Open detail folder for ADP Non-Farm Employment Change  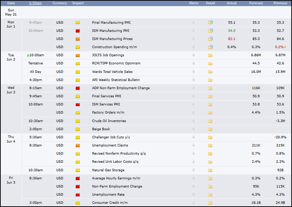click(210, 88)
